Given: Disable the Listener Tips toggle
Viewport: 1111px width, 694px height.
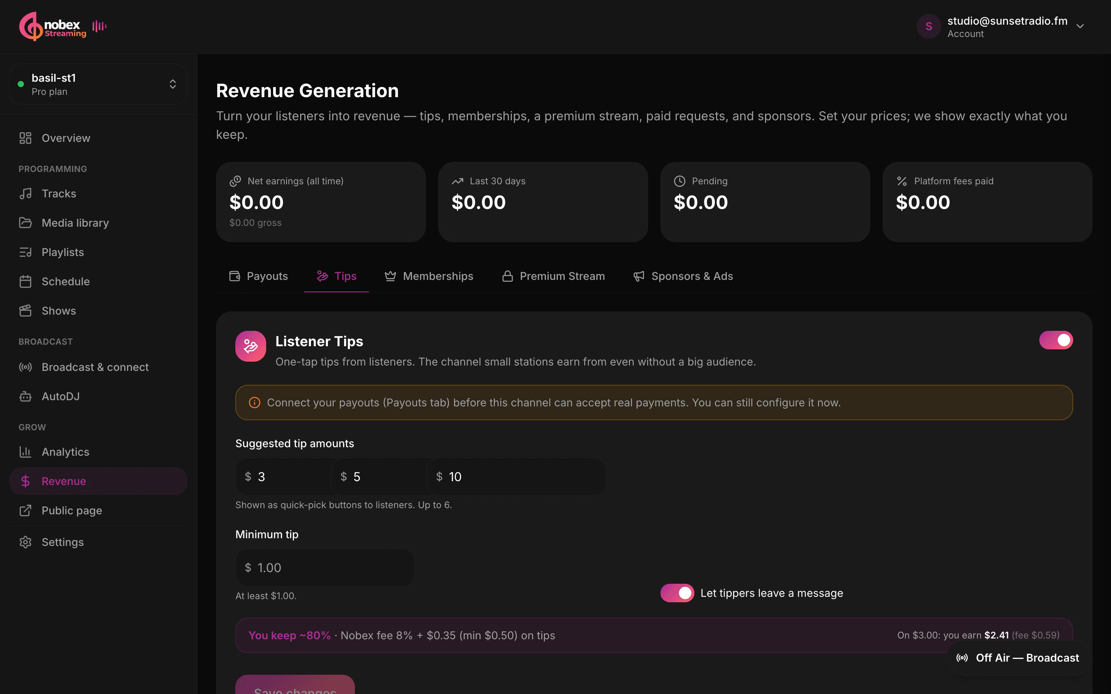Looking at the screenshot, I should pyautogui.click(x=1056, y=340).
